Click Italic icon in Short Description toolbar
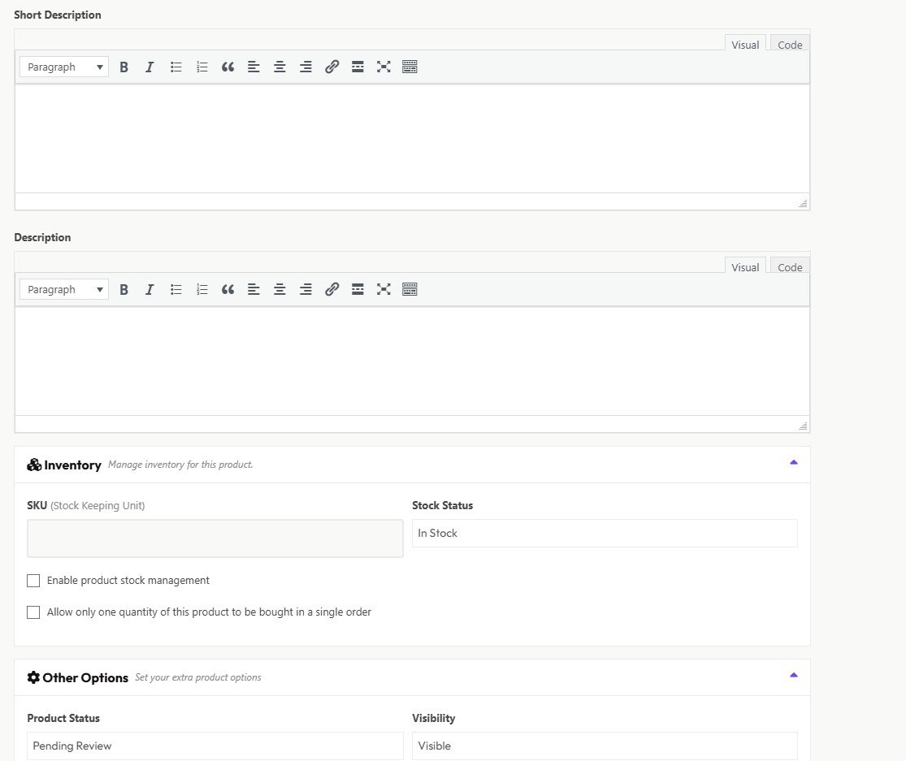 [150, 67]
